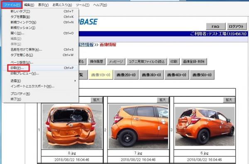This screenshot has height=164, width=249.
Task: Open the ファイル(F) menu
Action: click(x=12, y=5)
